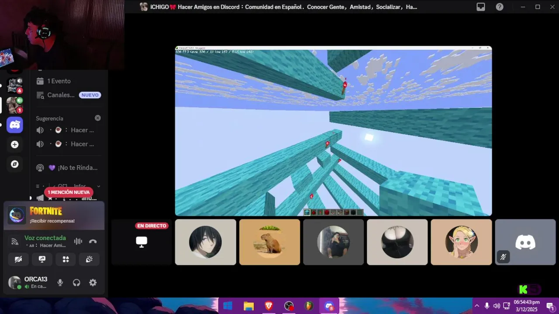Select participant with black and white avatar
The height and width of the screenshot is (314, 559).
point(397,242)
